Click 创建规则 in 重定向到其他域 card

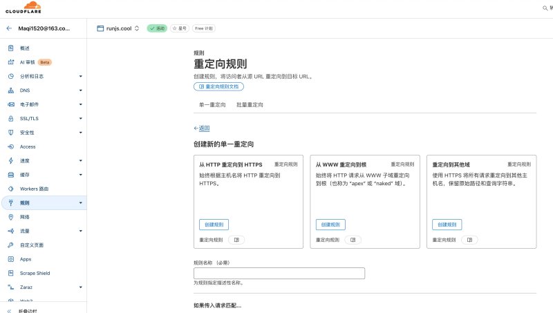pos(447,225)
